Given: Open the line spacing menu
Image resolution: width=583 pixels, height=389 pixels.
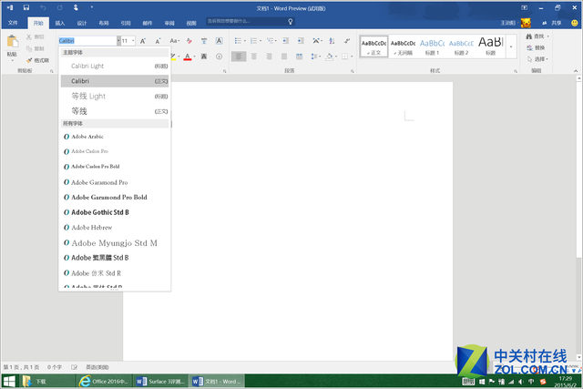Looking at the screenshot, I should 315,56.
